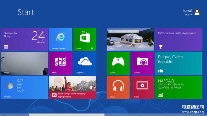Open the Weather tile showing Paris
Image resolution: width=207 pixels, height=116 pixels.
coord(24,88)
